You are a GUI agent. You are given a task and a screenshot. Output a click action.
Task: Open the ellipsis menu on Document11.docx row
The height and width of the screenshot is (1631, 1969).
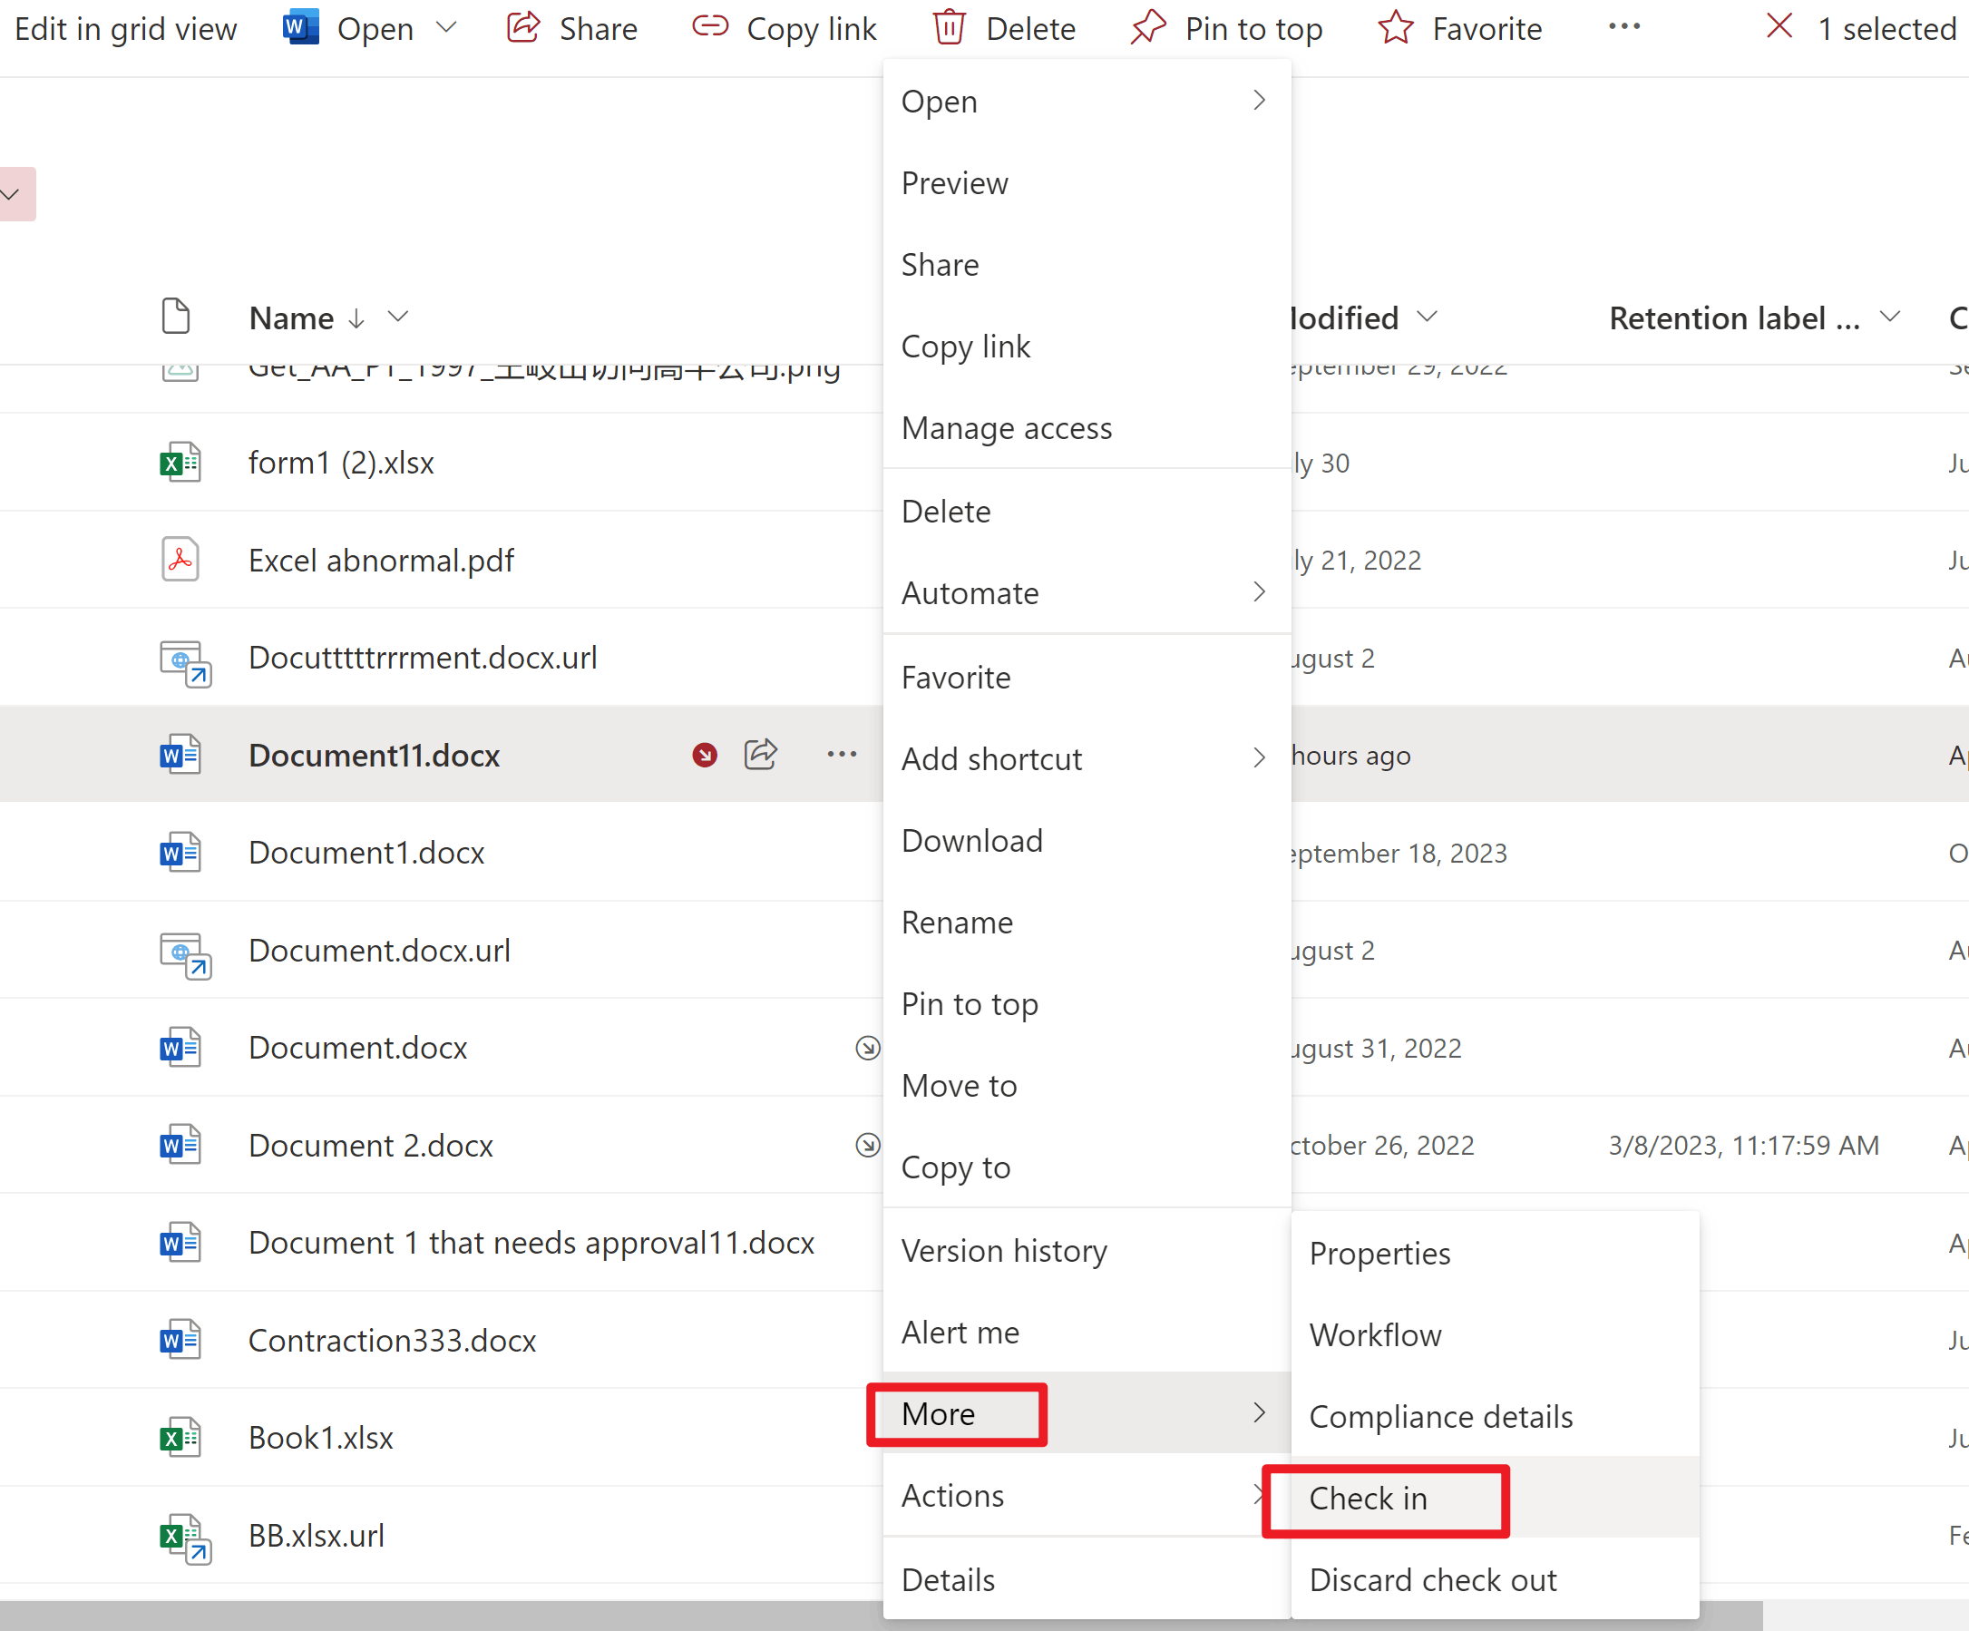coord(842,754)
